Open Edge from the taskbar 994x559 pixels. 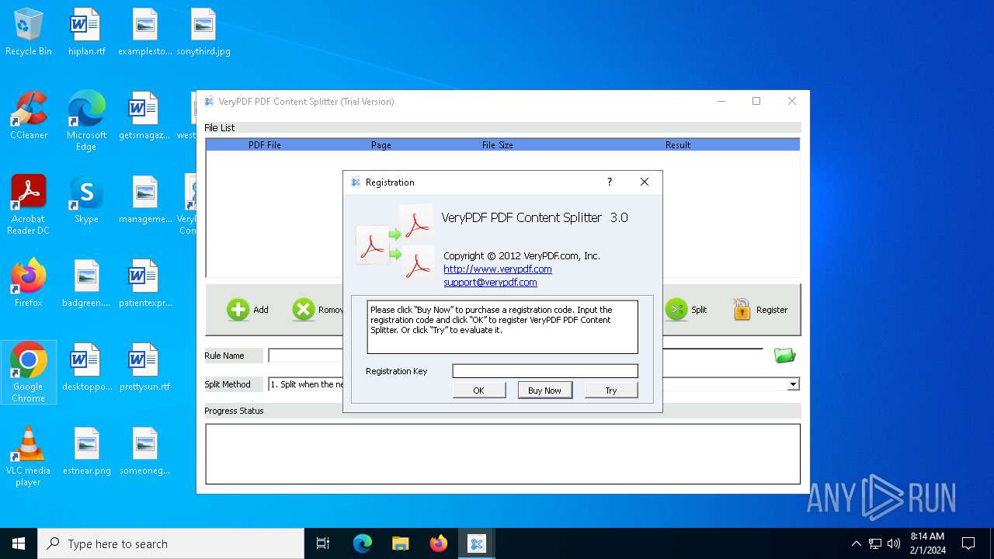click(363, 543)
